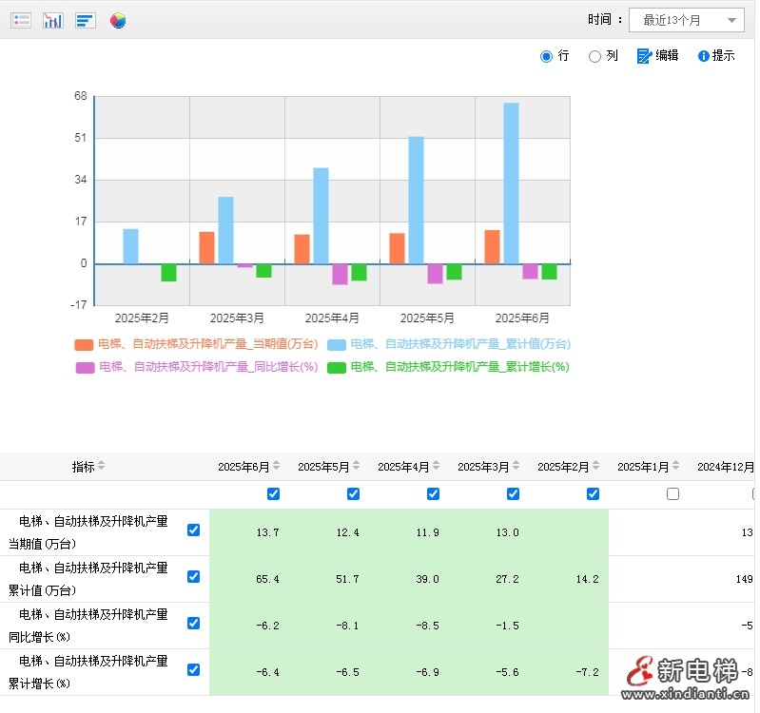Image resolution: width=760 pixels, height=713 pixels.
Task: Click the 提示 info icon
Action: [704, 56]
